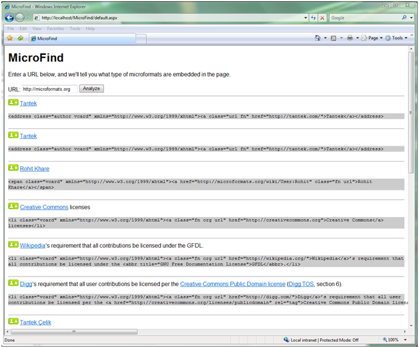Click the Add to Favorites icon
The height and width of the screenshot is (348, 419).
[21, 38]
